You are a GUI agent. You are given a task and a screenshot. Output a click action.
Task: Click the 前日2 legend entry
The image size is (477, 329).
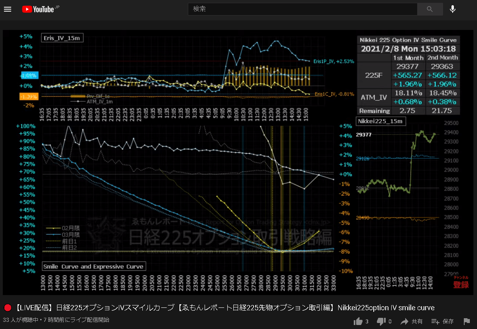(x=61, y=248)
